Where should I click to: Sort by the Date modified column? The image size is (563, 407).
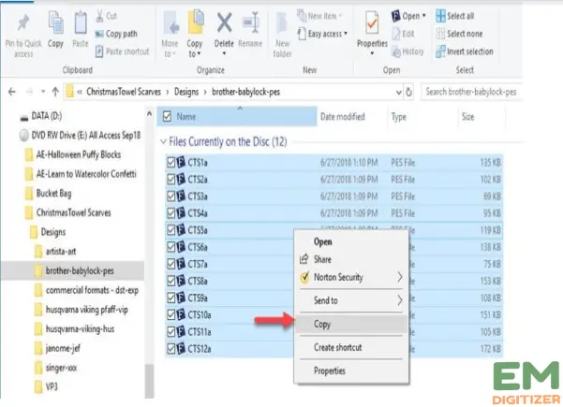343,117
